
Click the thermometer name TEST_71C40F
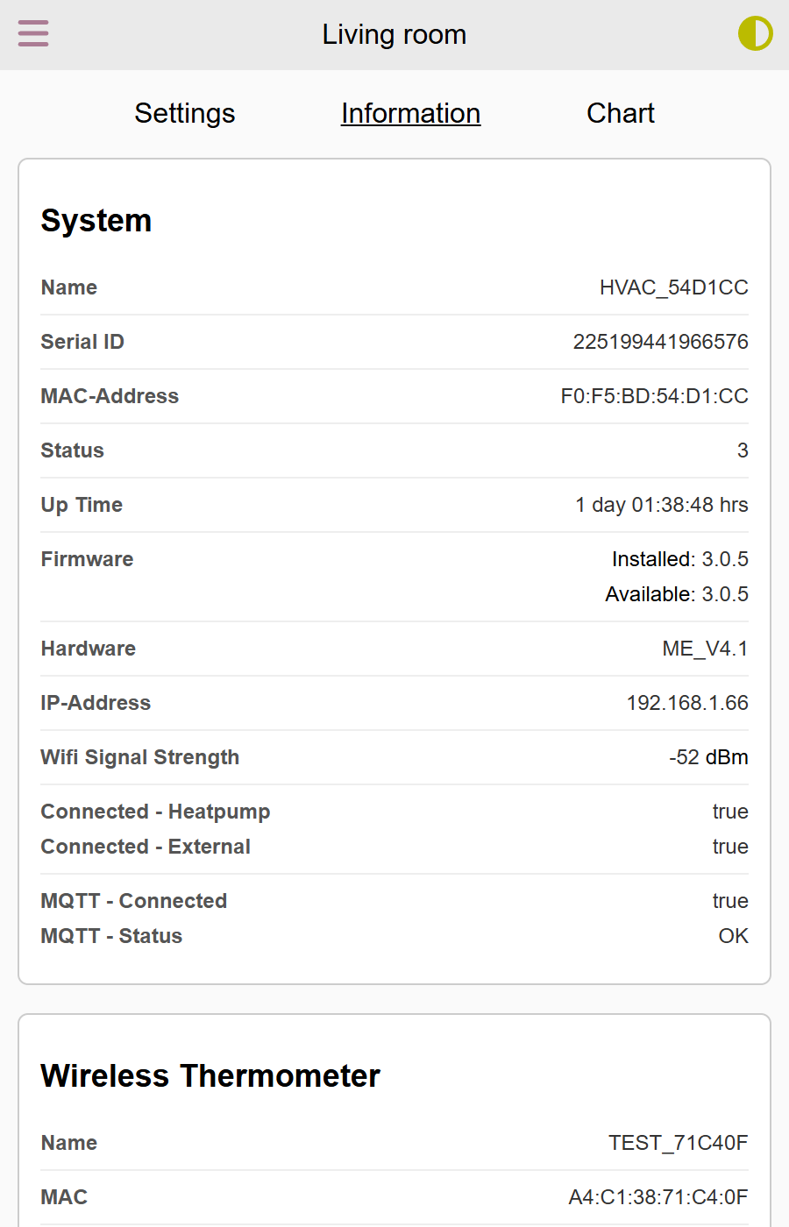click(678, 1143)
